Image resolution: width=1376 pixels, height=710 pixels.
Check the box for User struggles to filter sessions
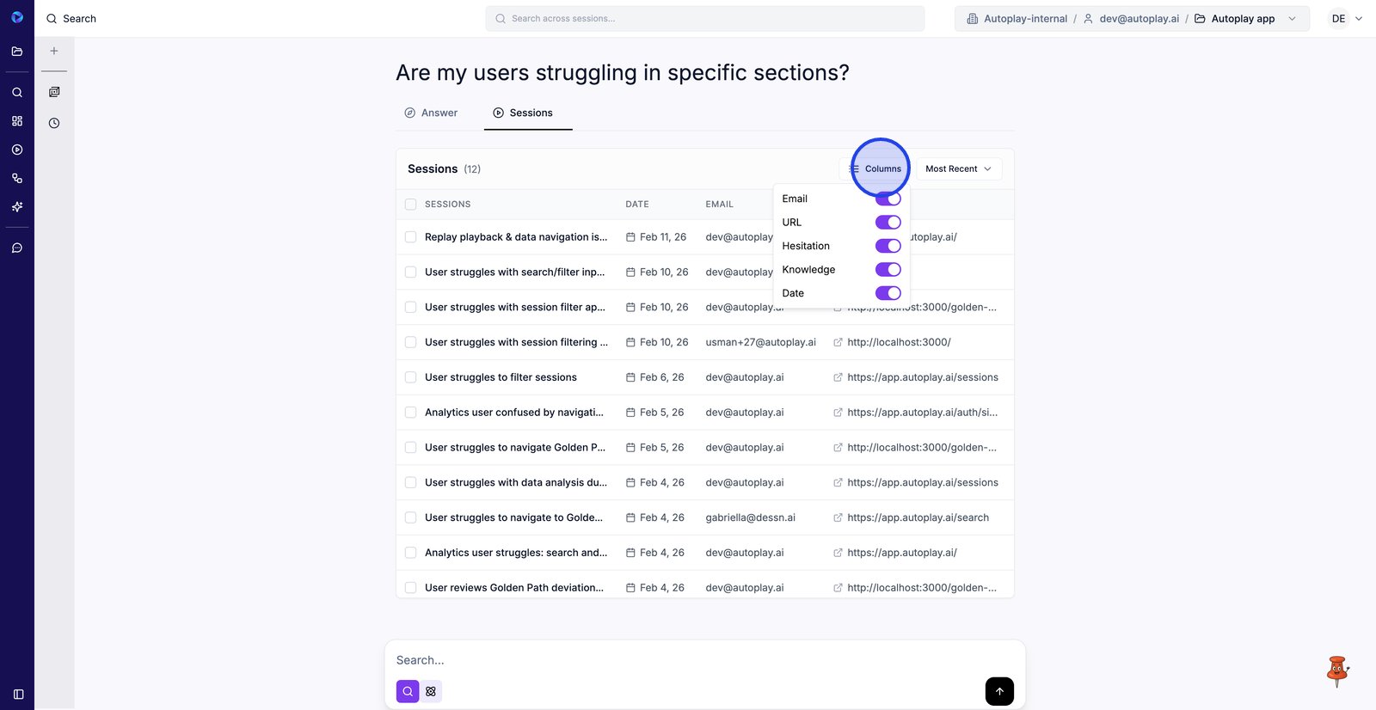[x=411, y=377]
